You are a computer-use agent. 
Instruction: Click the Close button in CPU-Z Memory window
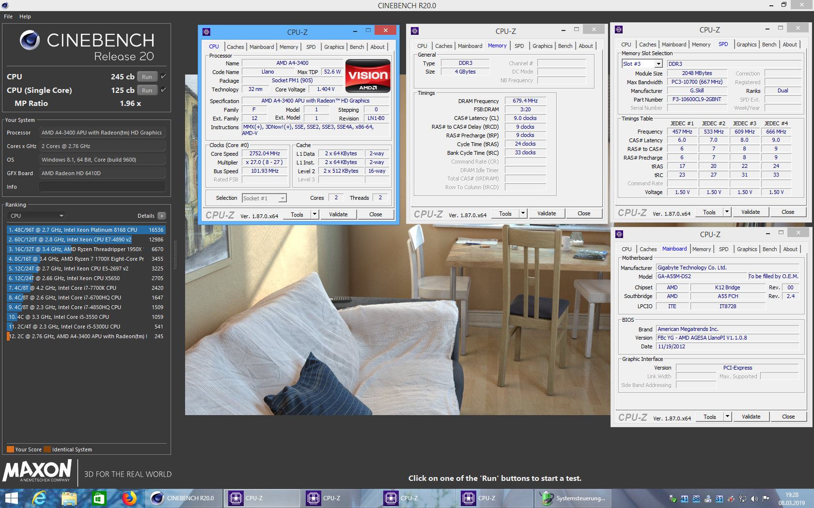(x=584, y=213)
